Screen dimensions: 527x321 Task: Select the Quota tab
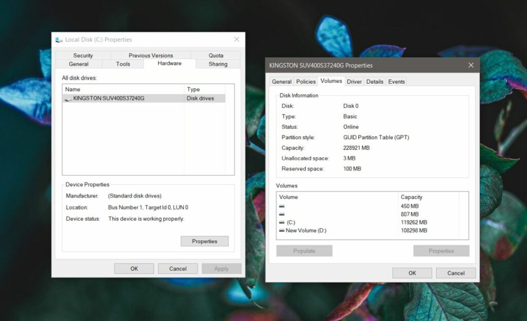[x=216, y=55]
